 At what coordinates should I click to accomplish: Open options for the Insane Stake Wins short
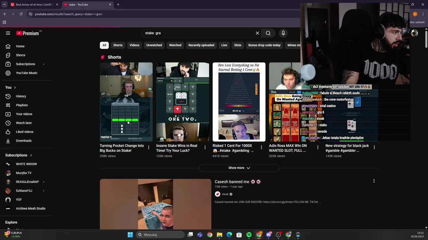[205, 147]
